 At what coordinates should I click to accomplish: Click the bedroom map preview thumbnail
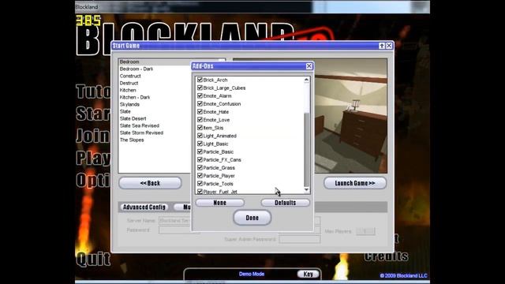click(350, 116)
